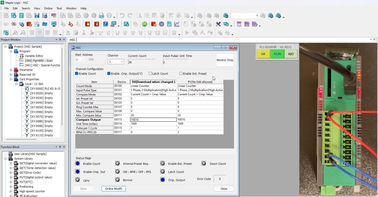
Task: Click the red information icon
Action: click(x=96, y=24)
